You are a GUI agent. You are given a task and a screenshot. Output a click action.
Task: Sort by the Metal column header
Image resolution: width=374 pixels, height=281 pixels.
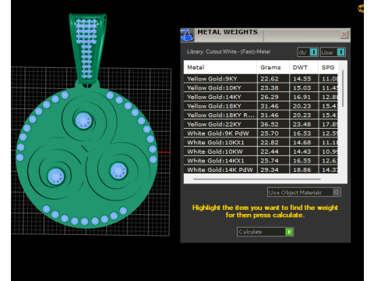(221, 67)
